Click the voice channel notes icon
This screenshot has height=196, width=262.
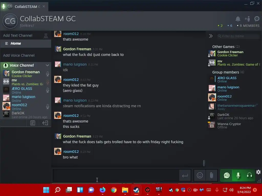click(x=32, y=123)
